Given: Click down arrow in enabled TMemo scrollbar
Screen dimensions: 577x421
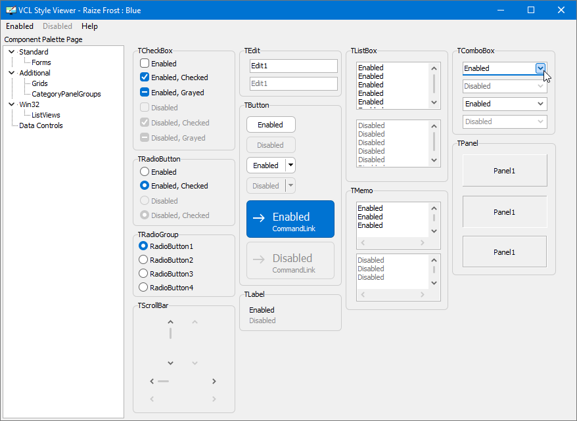Looking at the screenshot, I should point(434,231).
